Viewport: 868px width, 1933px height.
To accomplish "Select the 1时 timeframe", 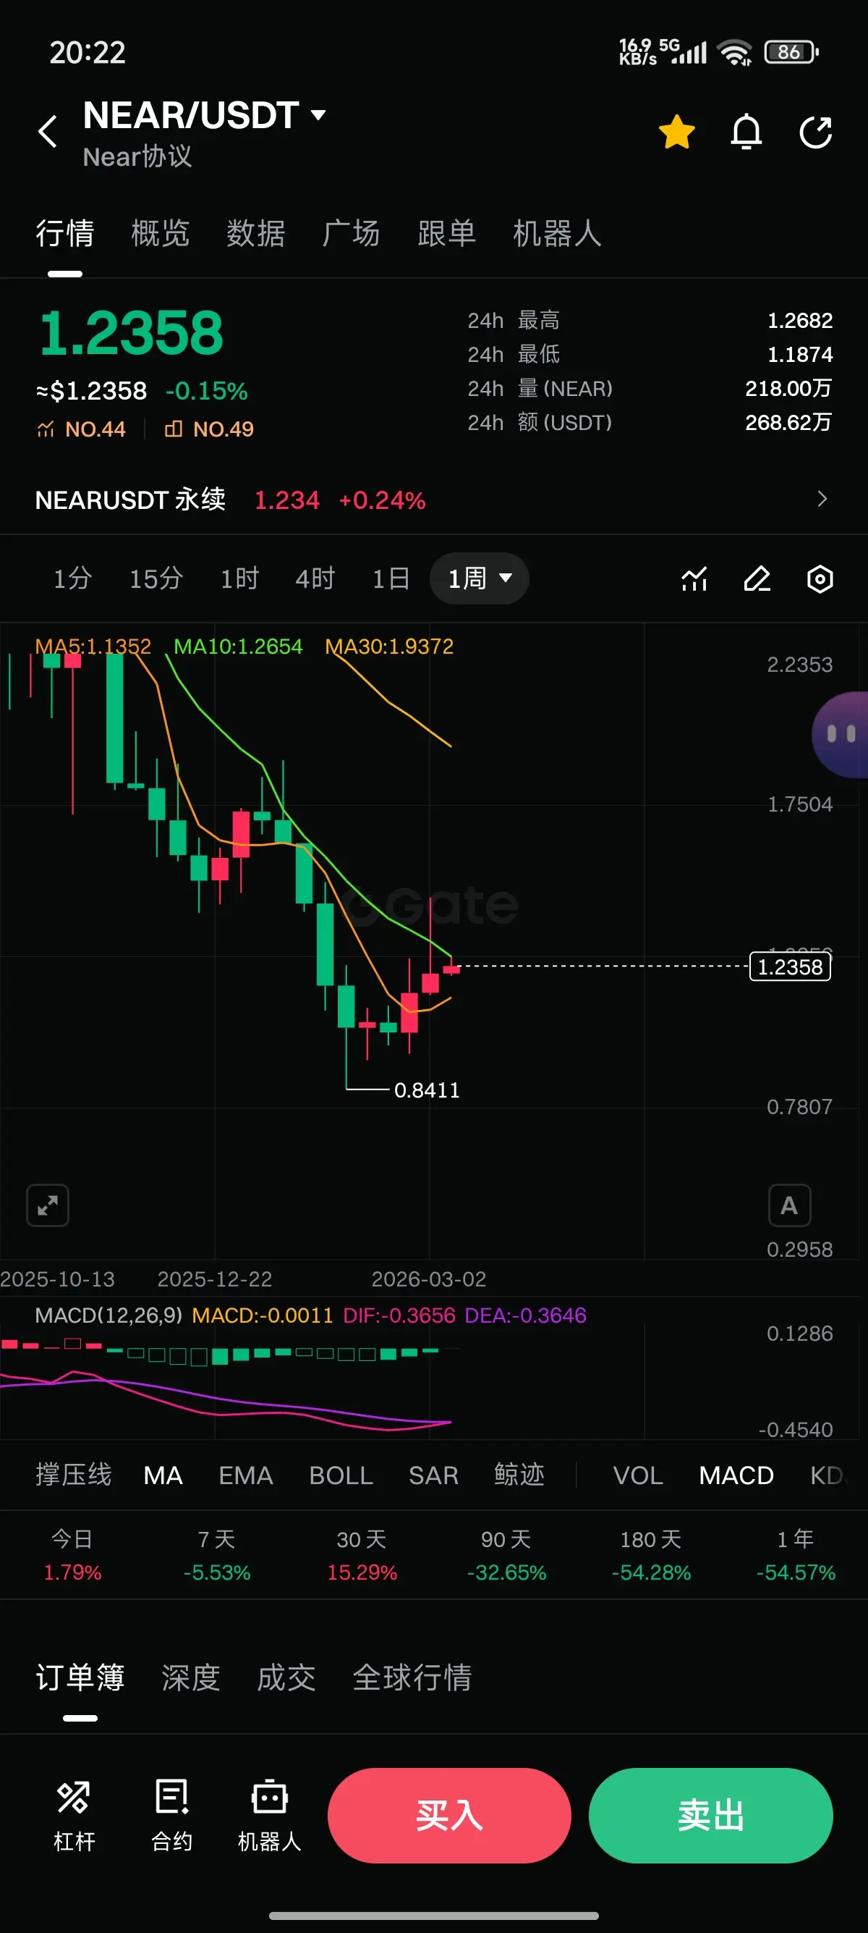I will (240, 578).
